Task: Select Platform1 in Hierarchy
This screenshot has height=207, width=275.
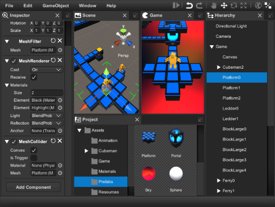Action: click(237, 88)
